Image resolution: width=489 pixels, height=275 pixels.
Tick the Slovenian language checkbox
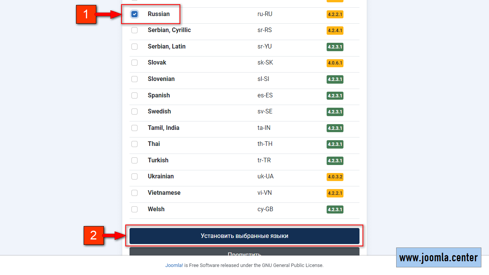click(134, 79)
